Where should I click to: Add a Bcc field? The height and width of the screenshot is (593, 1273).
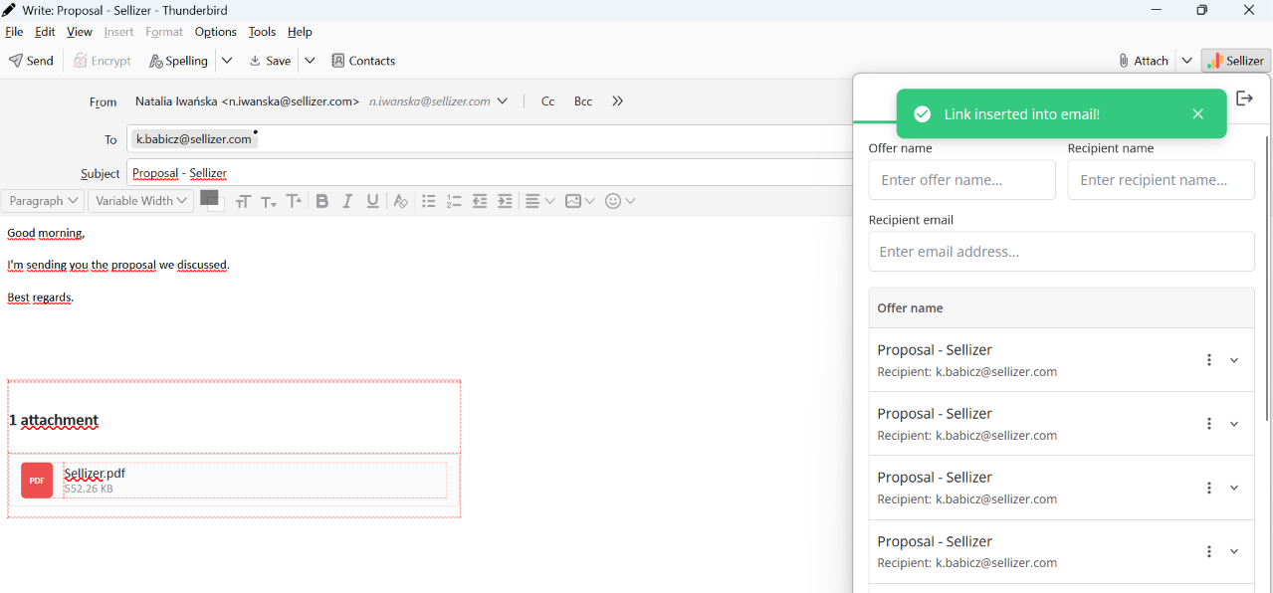[583, 101]
